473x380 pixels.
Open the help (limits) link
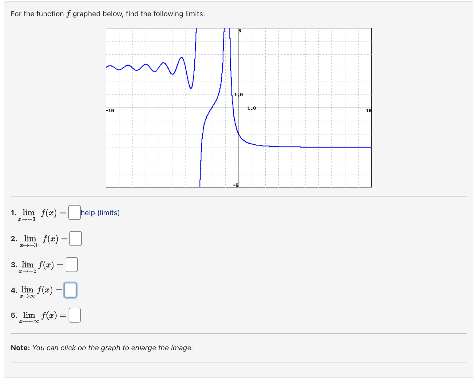click(x=100, y=213)
